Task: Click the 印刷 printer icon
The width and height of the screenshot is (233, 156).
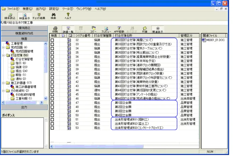Action: pyautogui.click(x=55, y=29)
